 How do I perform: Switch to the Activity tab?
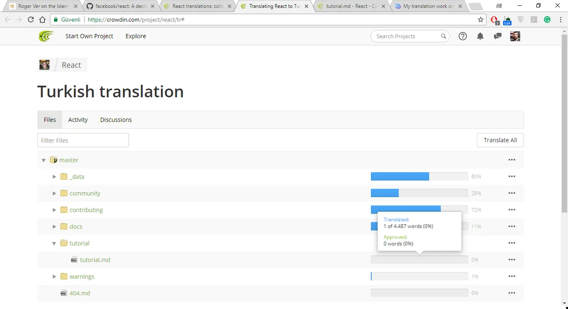[78, 120]
